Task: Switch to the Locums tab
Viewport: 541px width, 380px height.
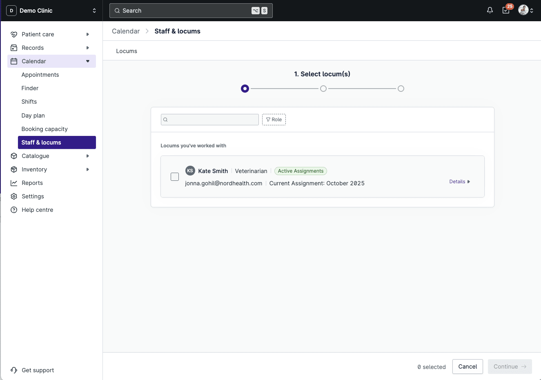Action: [127, 51]
